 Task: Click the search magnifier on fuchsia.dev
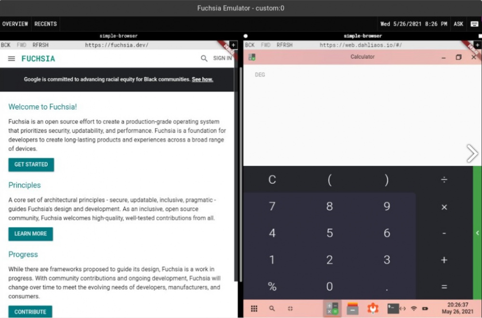click(204, 58)
